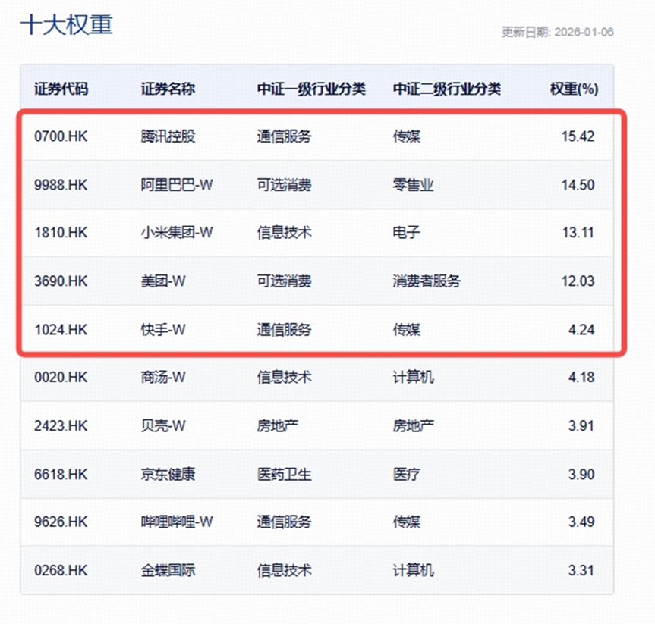Image resolution: width=655 pixels, height=624 pixels.
Task: Click the 十大权重 section title
Action: 66,25
